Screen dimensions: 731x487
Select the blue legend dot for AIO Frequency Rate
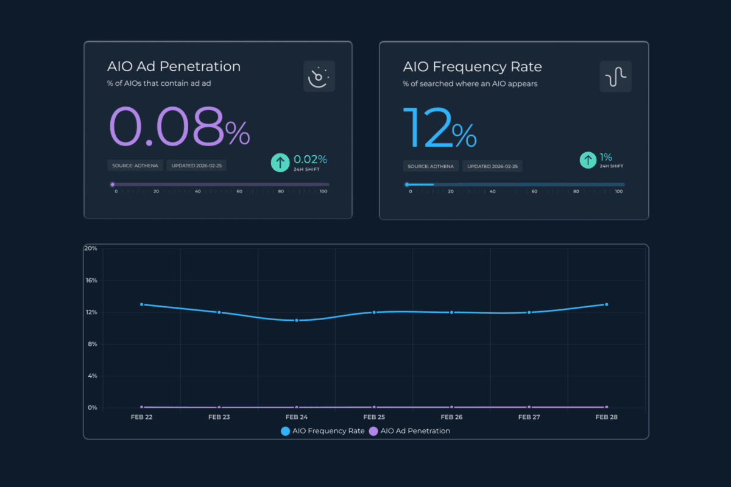284,430
